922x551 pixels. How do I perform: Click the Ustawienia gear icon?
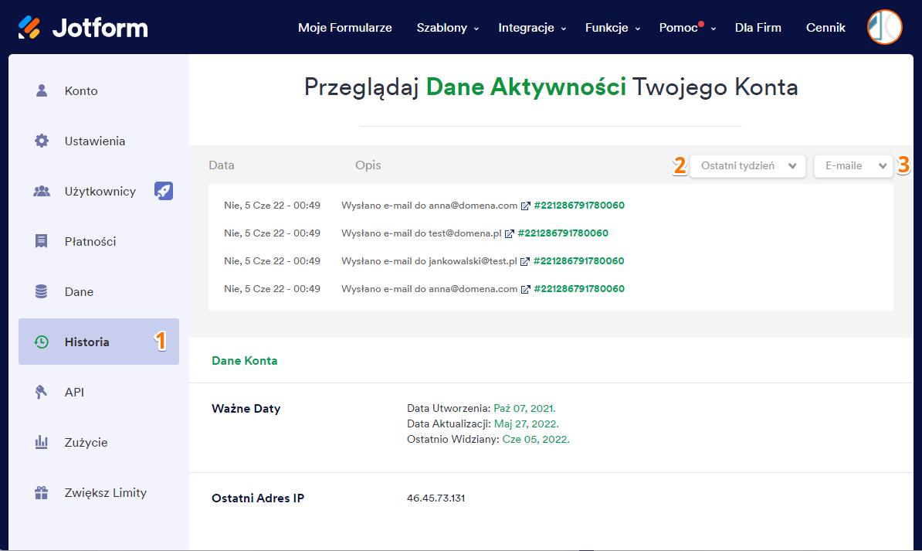click(x=40, y=141)
